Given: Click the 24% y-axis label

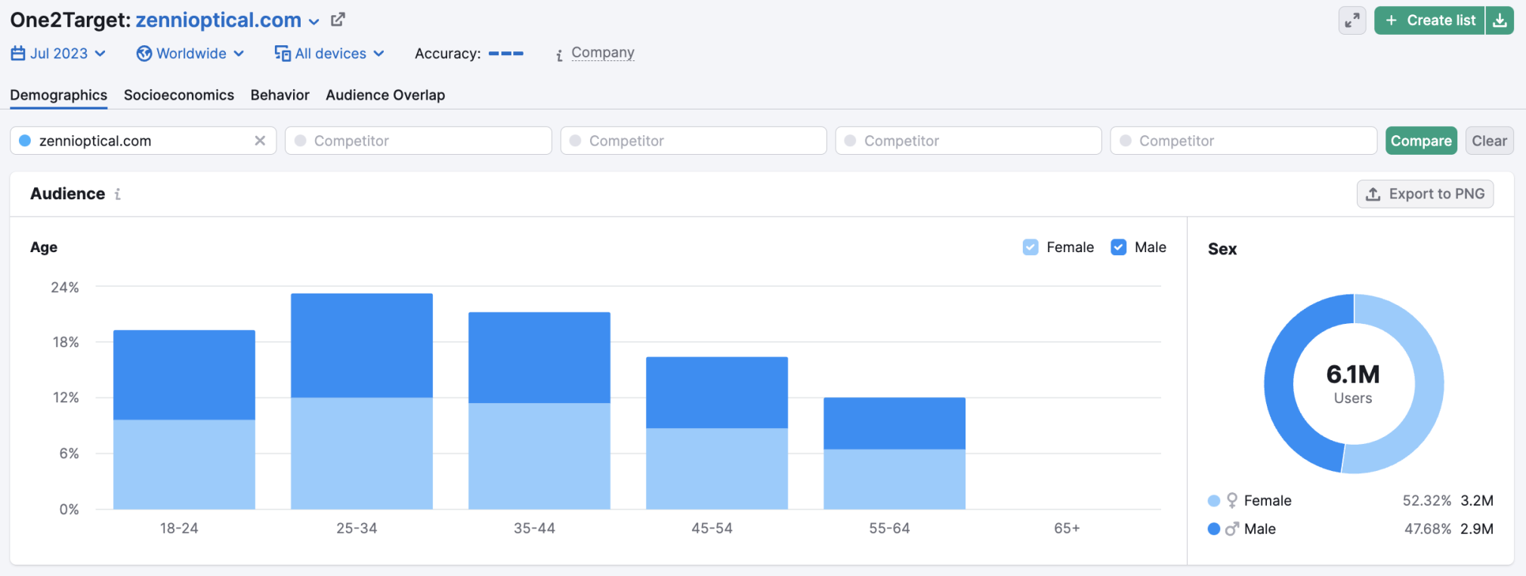Looking at the screenshot, I should [x=65, y=287].
